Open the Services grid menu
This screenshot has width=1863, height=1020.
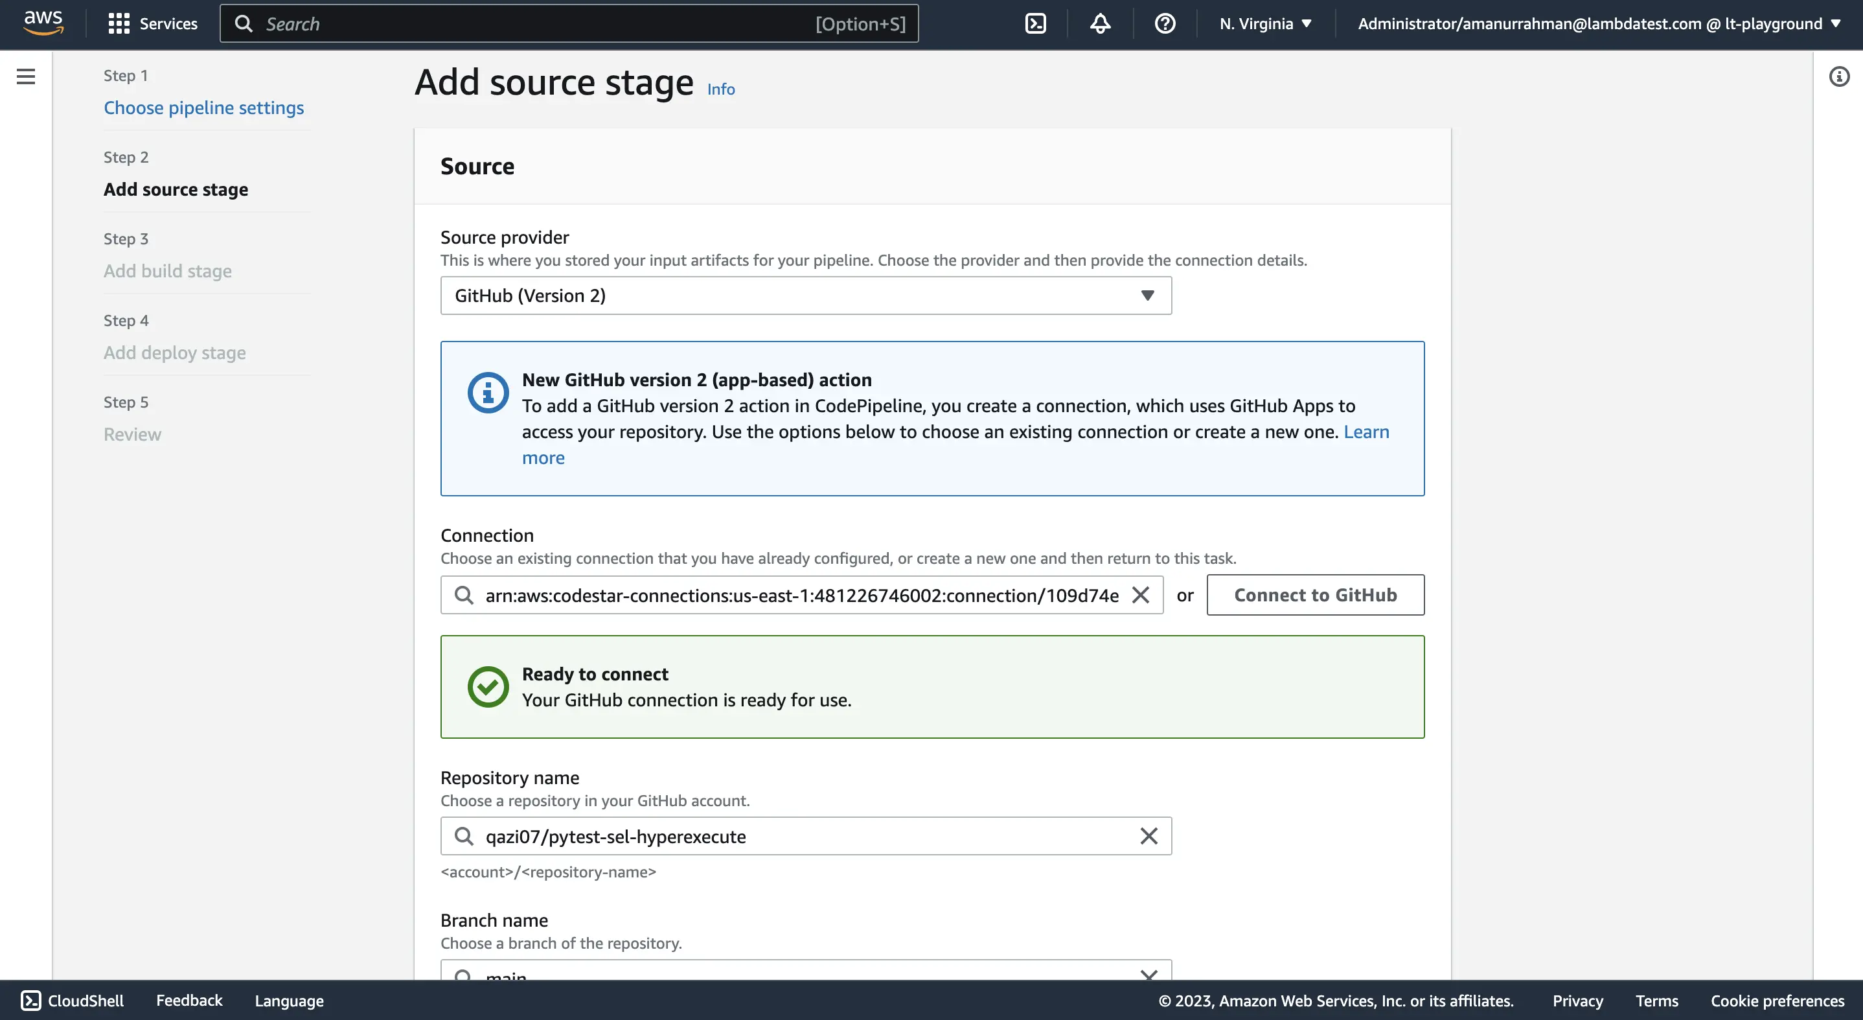pos(153,24)
